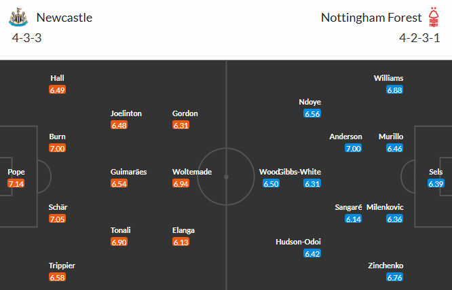Open goalkeeper Sels player name
This screenshot has height=290, width=452.
(436, 172)
